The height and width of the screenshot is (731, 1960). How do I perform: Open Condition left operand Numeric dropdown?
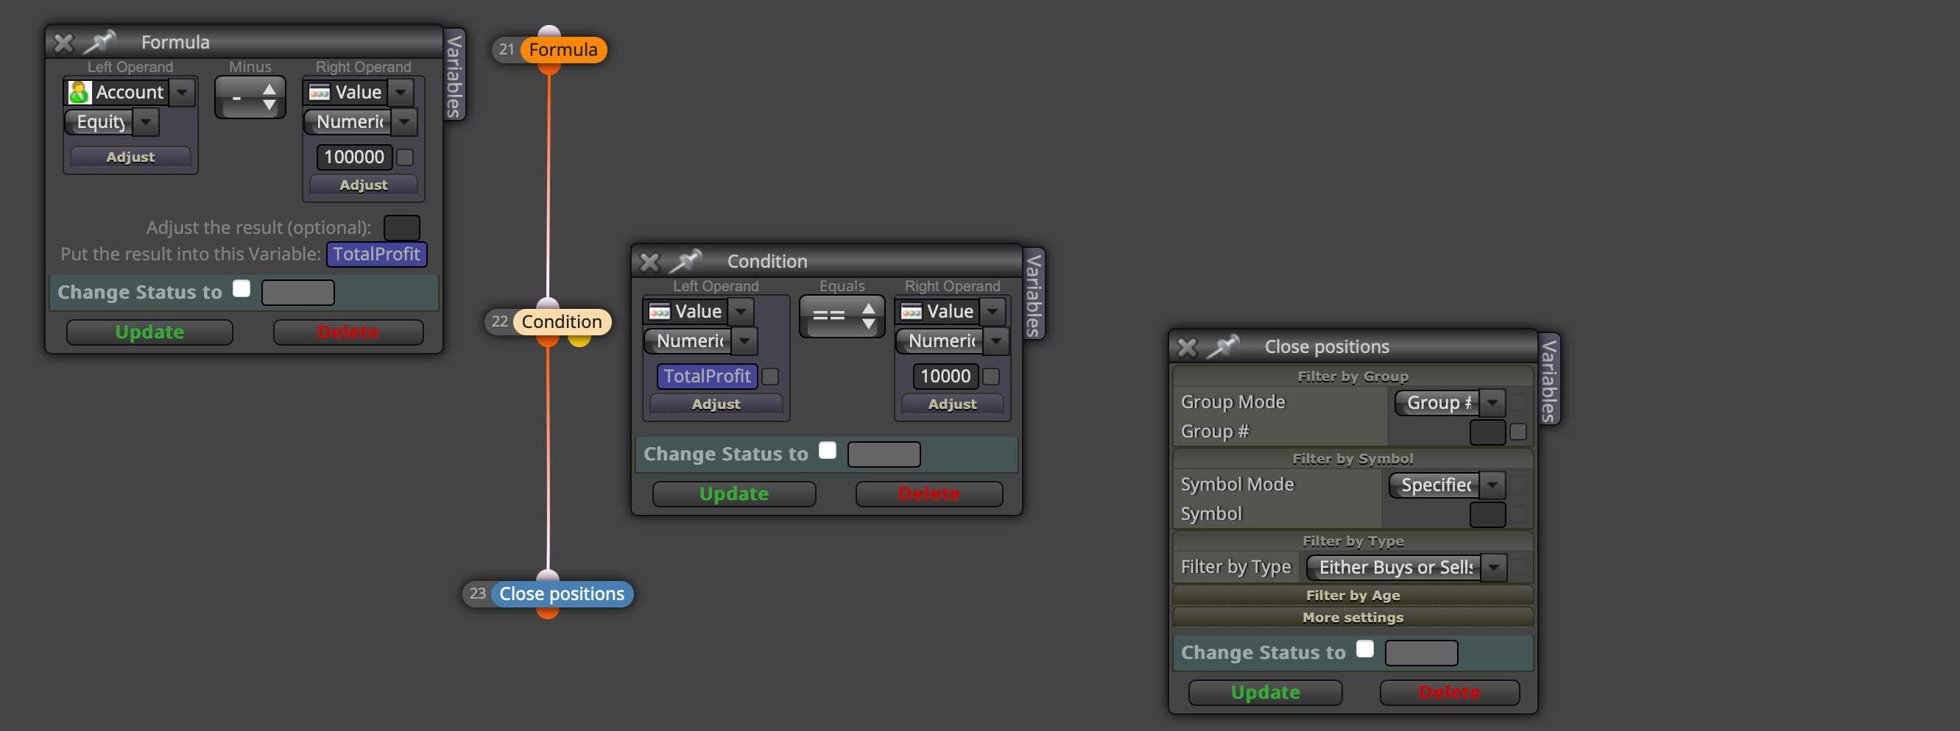point(745,340)
